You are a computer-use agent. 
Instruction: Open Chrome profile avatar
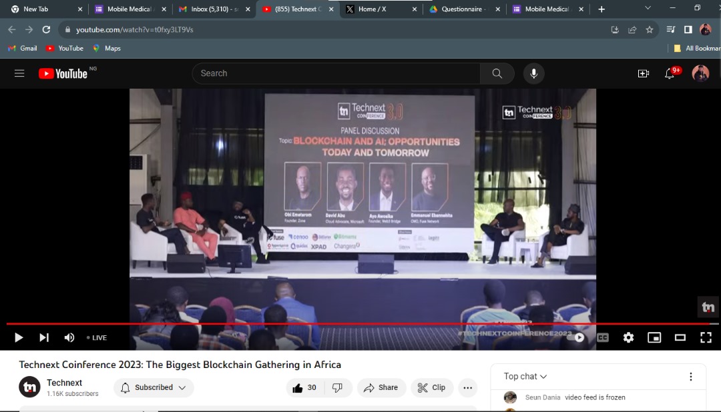[706, 29]
